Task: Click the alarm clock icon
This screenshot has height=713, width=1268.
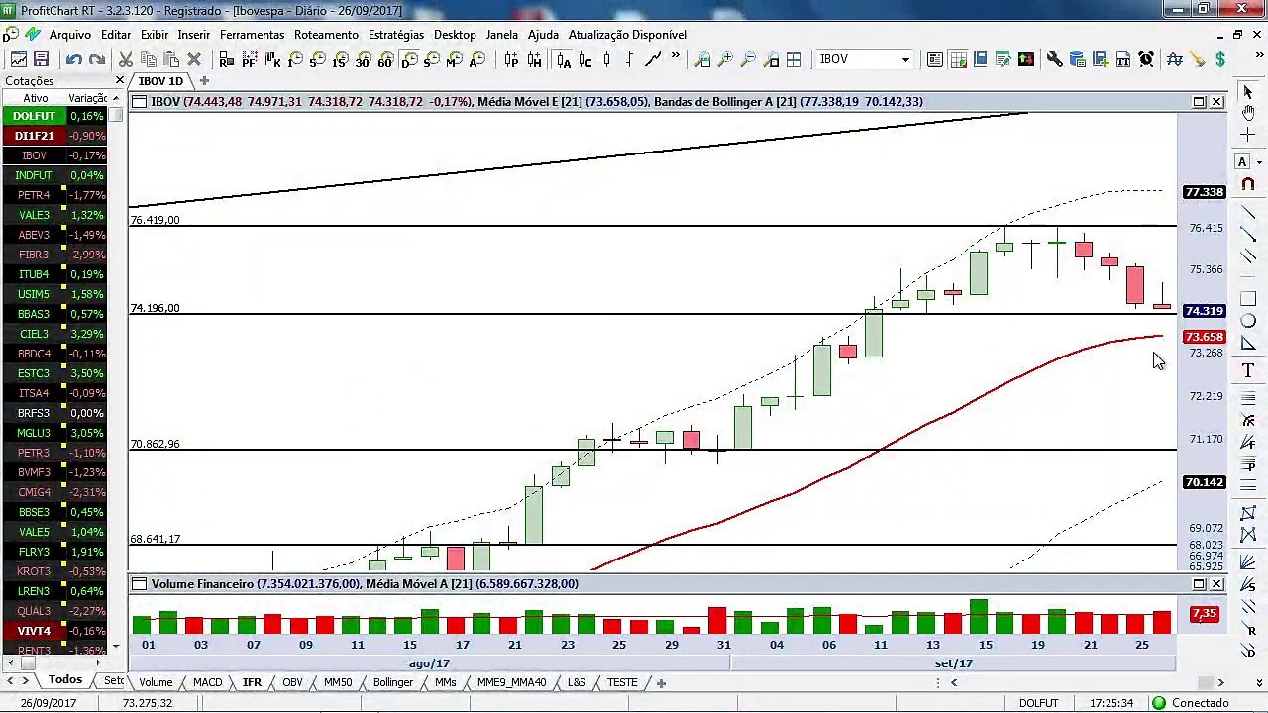Action: (x=1146, y=60)
